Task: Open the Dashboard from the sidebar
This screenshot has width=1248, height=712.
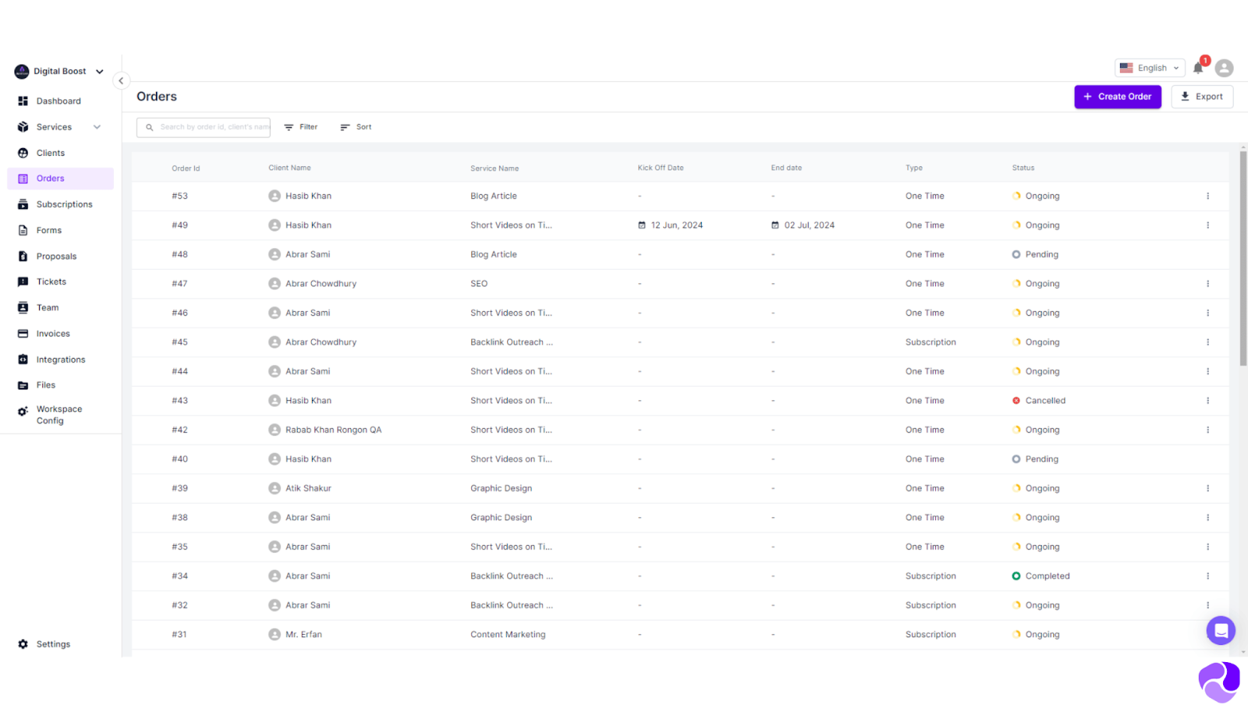Action: coord(58,101)
